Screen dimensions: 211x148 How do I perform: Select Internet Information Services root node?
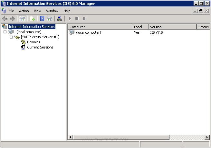point(32,27)
